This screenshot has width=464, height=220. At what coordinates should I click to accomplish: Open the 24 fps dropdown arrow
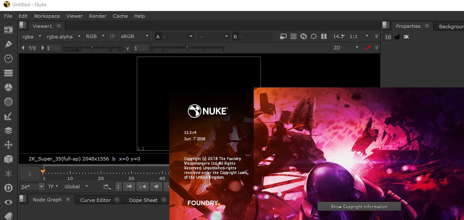(x=41, y=187)
